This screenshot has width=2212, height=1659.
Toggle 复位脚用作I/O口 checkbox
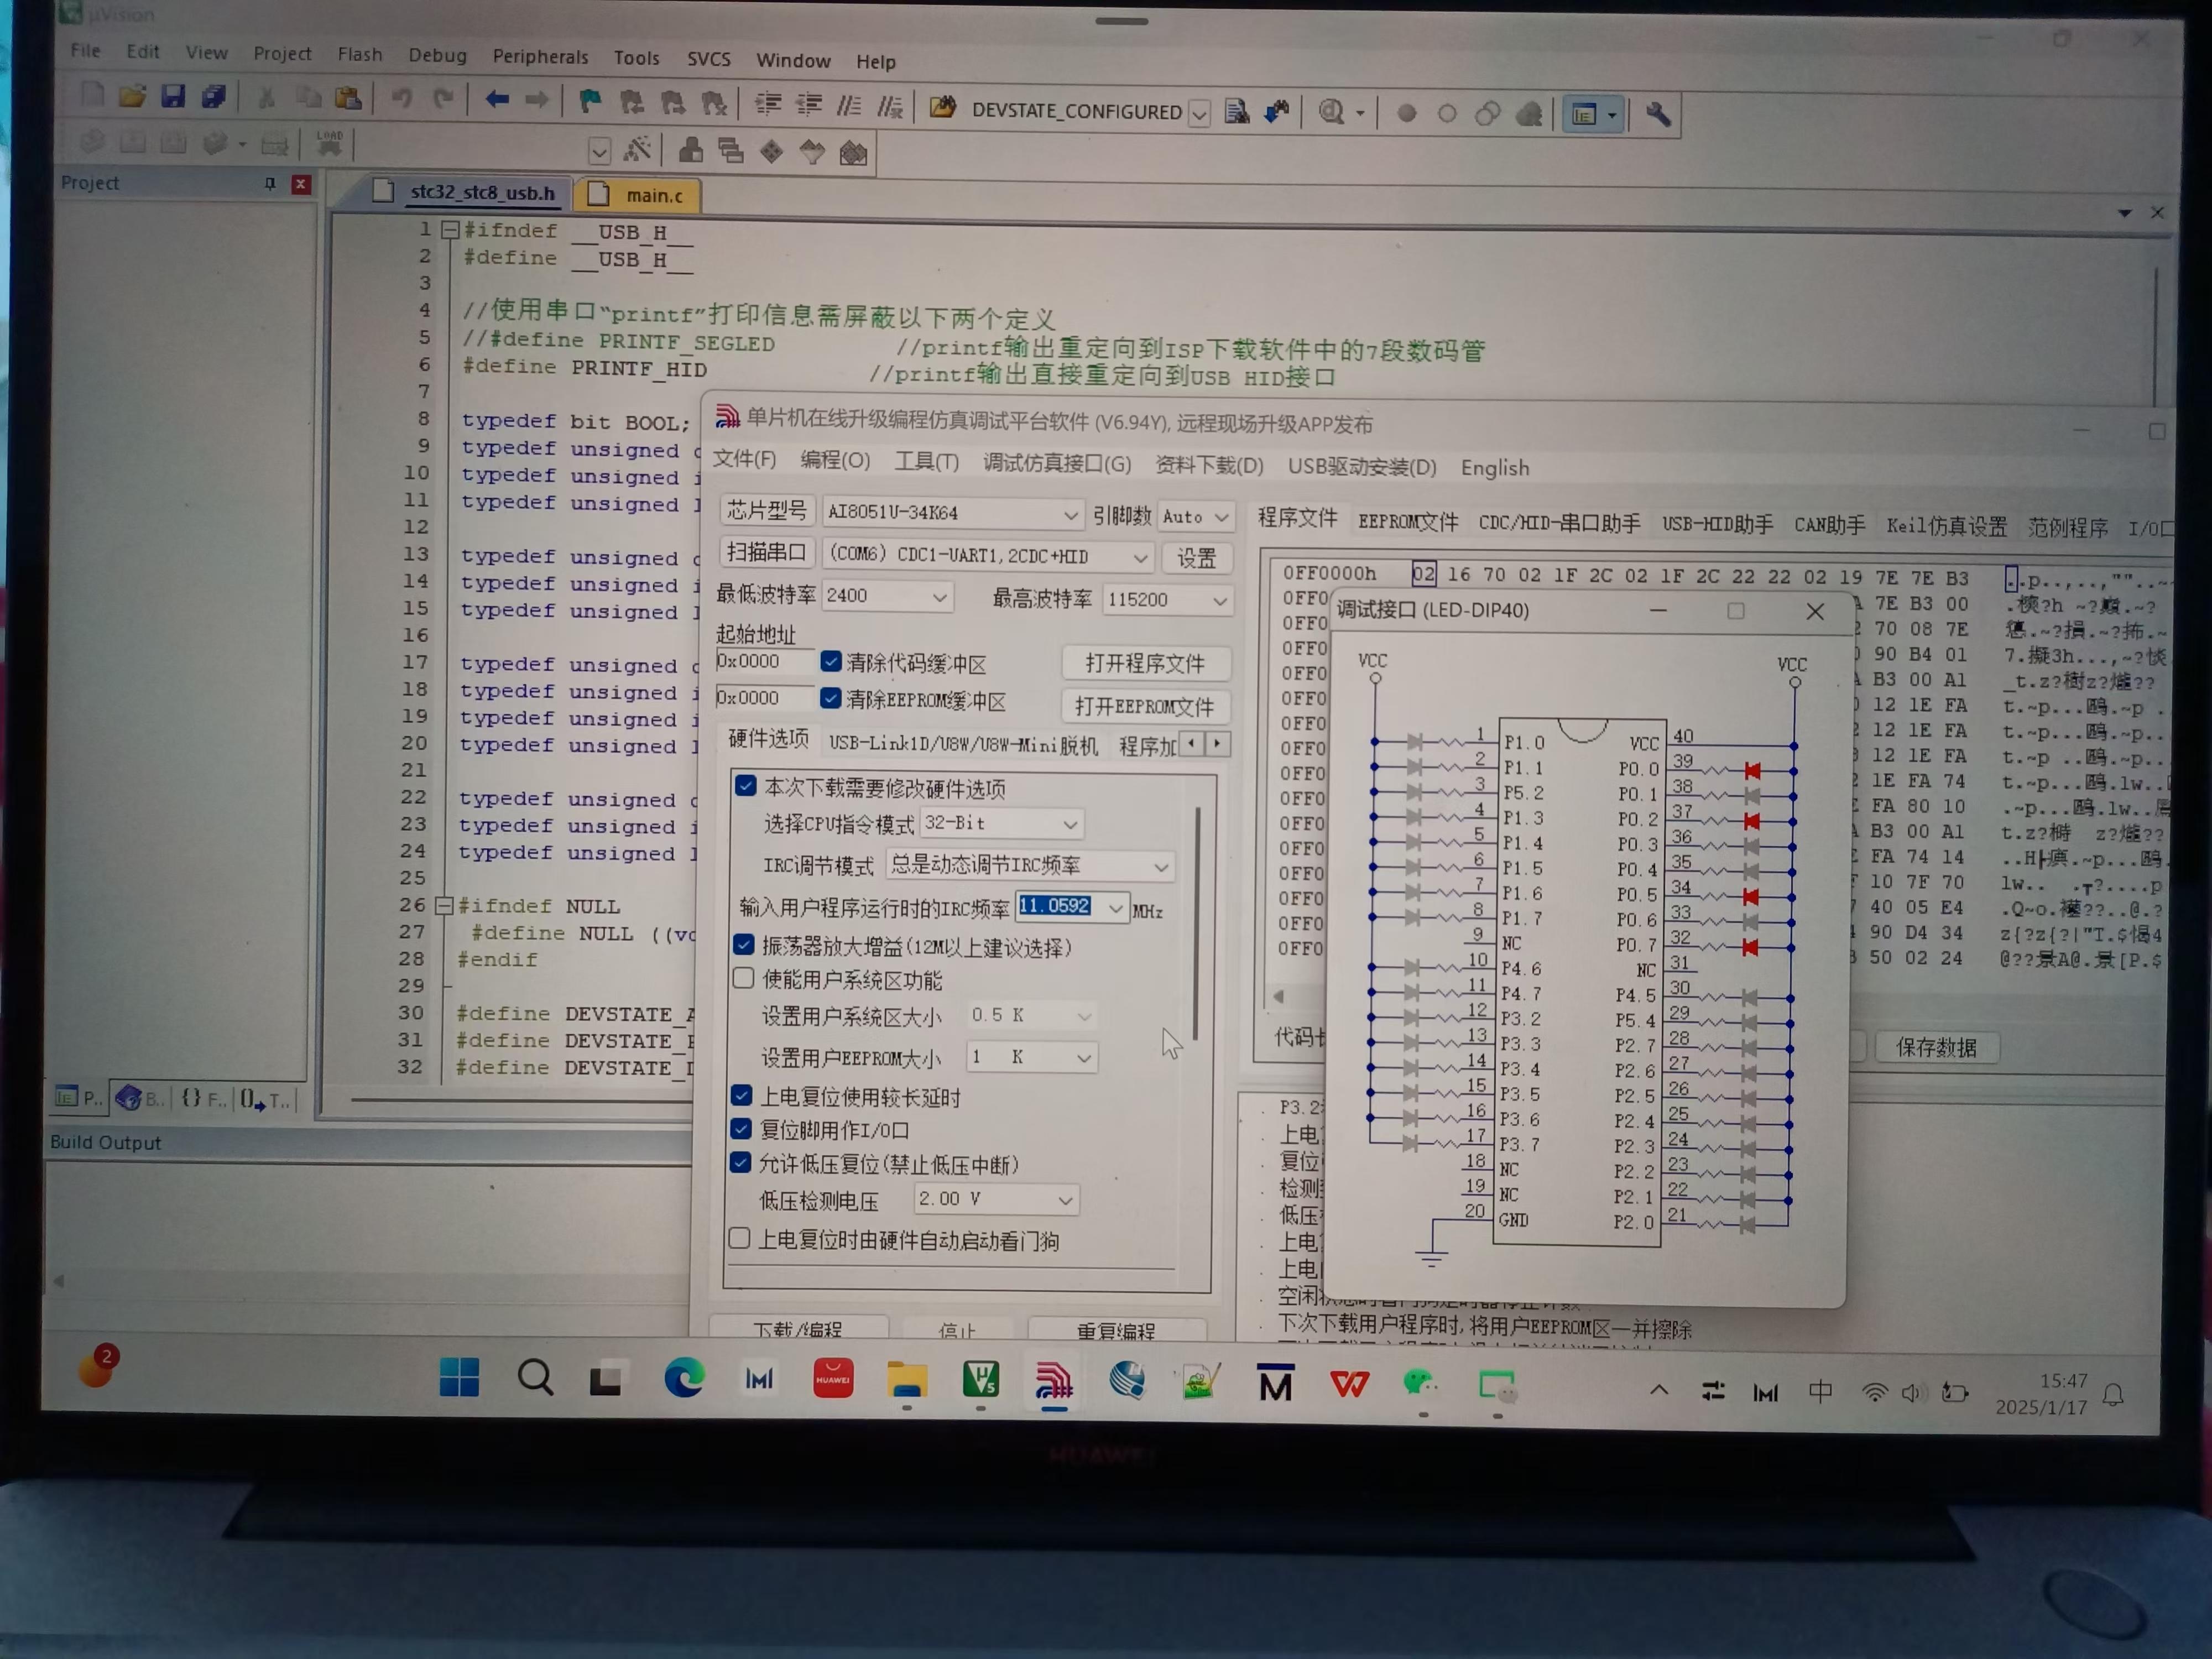[x=741, y=1129]
